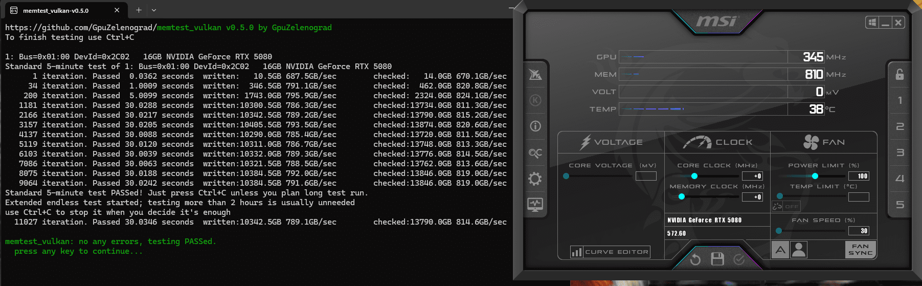Click the Core Clock +0 value field
This screenshot has height=286, width=922.
[752, 176]
